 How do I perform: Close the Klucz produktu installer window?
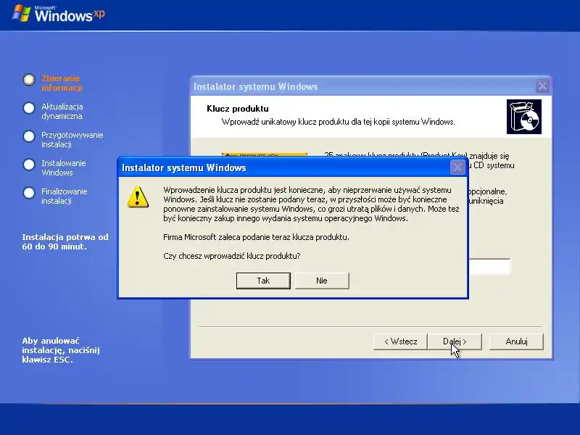(542, 86)
